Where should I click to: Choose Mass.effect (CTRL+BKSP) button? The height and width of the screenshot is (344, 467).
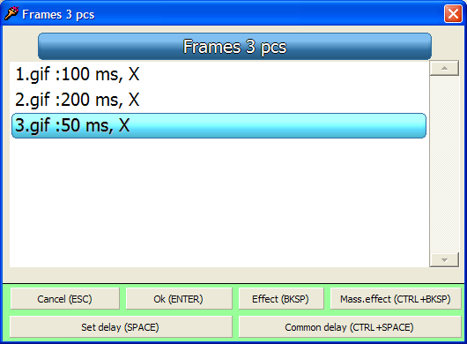tap(396, 299)
